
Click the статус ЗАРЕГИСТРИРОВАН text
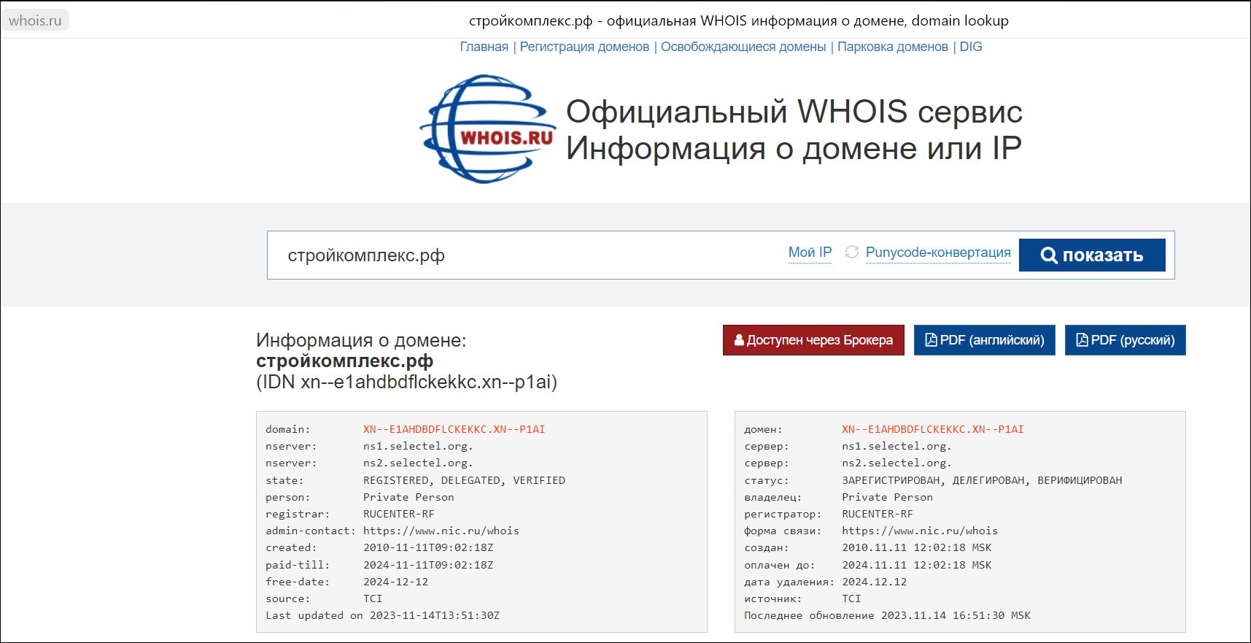point(982,480)
